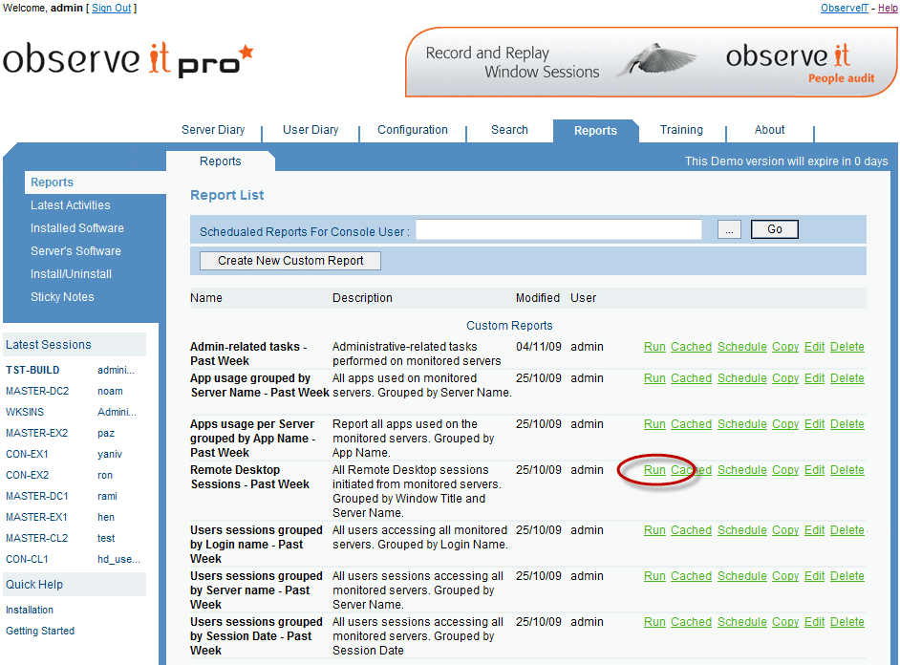Run Users sessions grouped by Session Date
The height and width of the screenshot is (665, 900).
pos(654,622)
